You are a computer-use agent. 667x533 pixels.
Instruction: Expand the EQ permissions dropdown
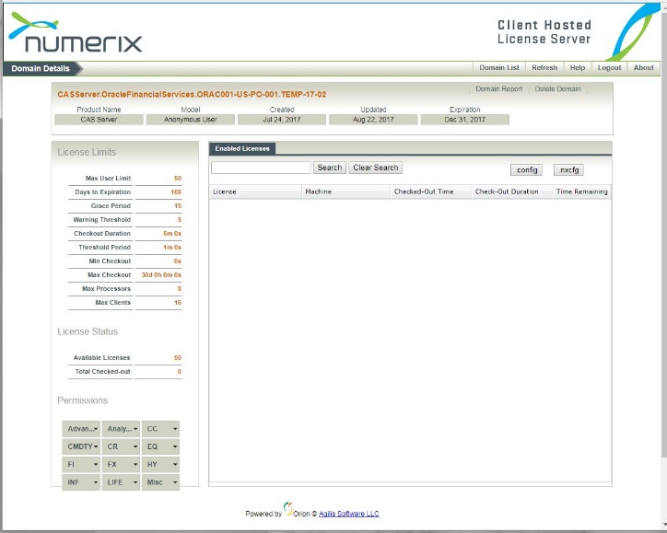click(160, 446)
